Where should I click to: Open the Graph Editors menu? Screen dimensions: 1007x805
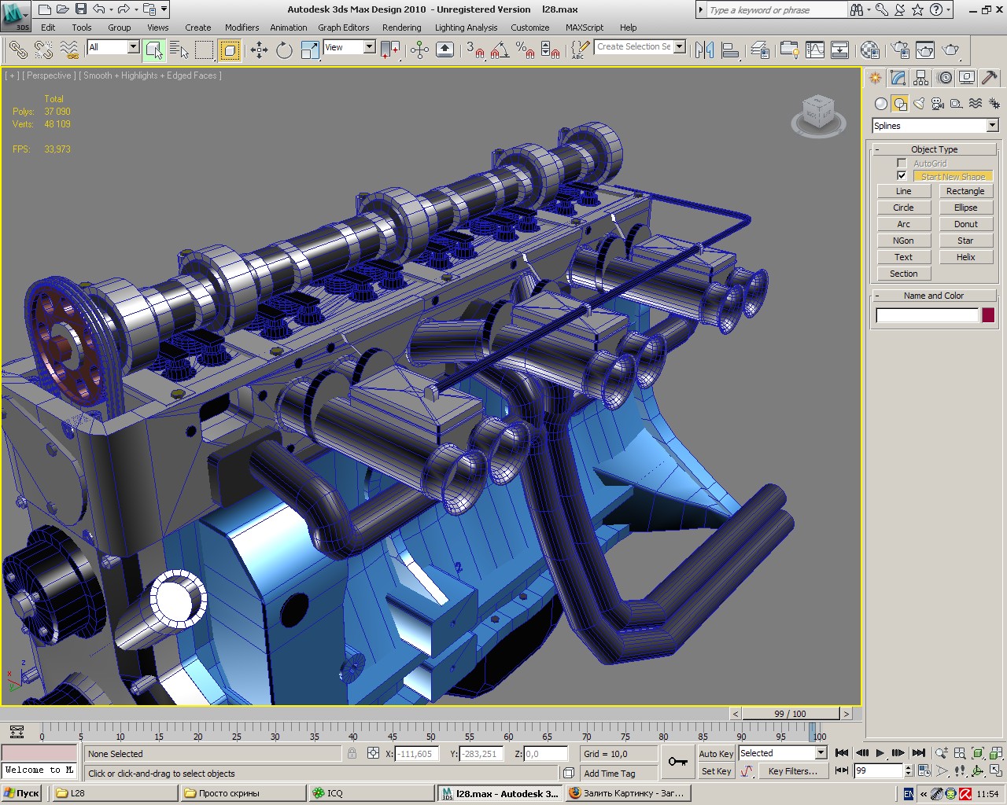click(x=344, y=28)
